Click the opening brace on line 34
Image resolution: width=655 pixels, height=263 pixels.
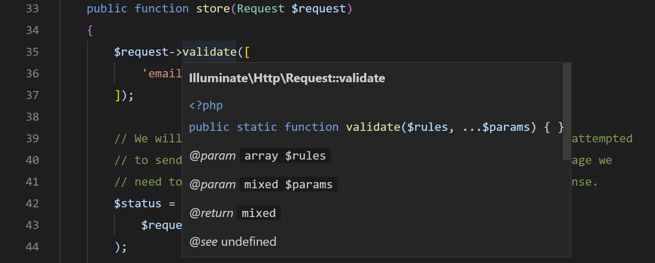(90, 30)
